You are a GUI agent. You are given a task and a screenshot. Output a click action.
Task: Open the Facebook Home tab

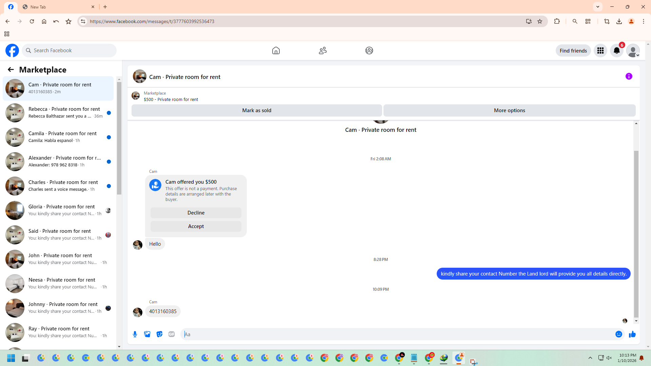pos(276,51)
